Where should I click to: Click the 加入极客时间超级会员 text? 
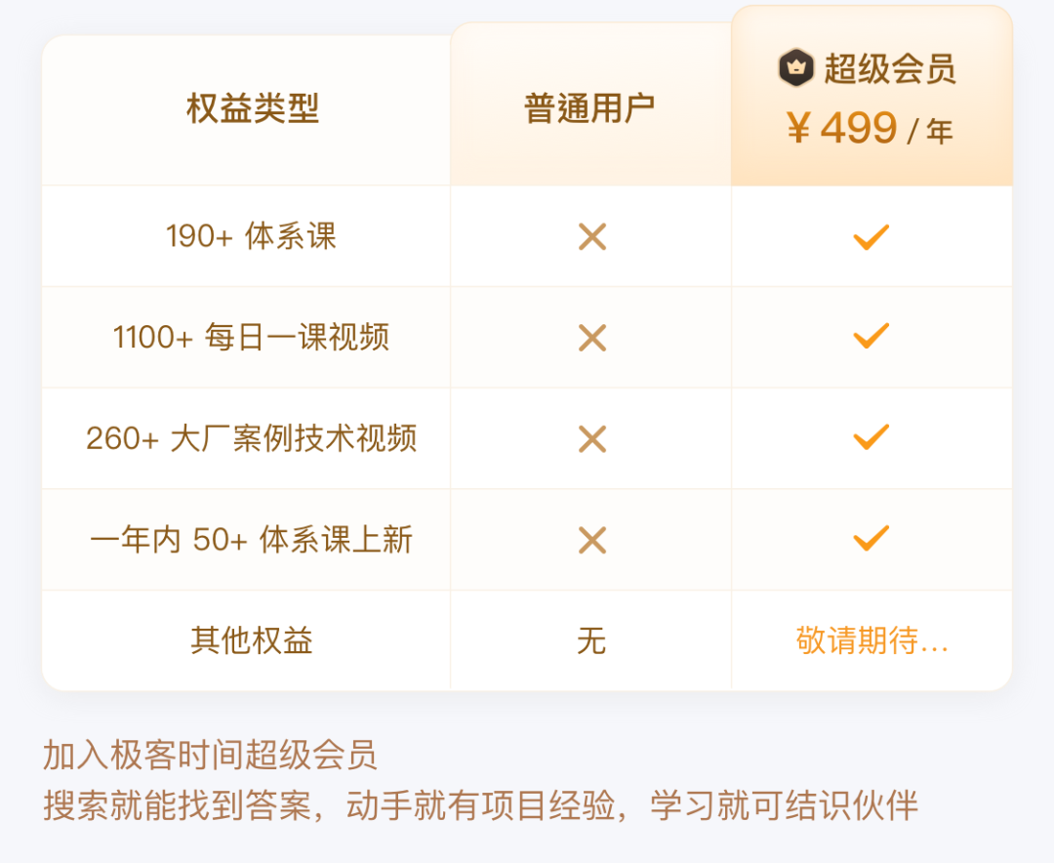pos(210,756)
